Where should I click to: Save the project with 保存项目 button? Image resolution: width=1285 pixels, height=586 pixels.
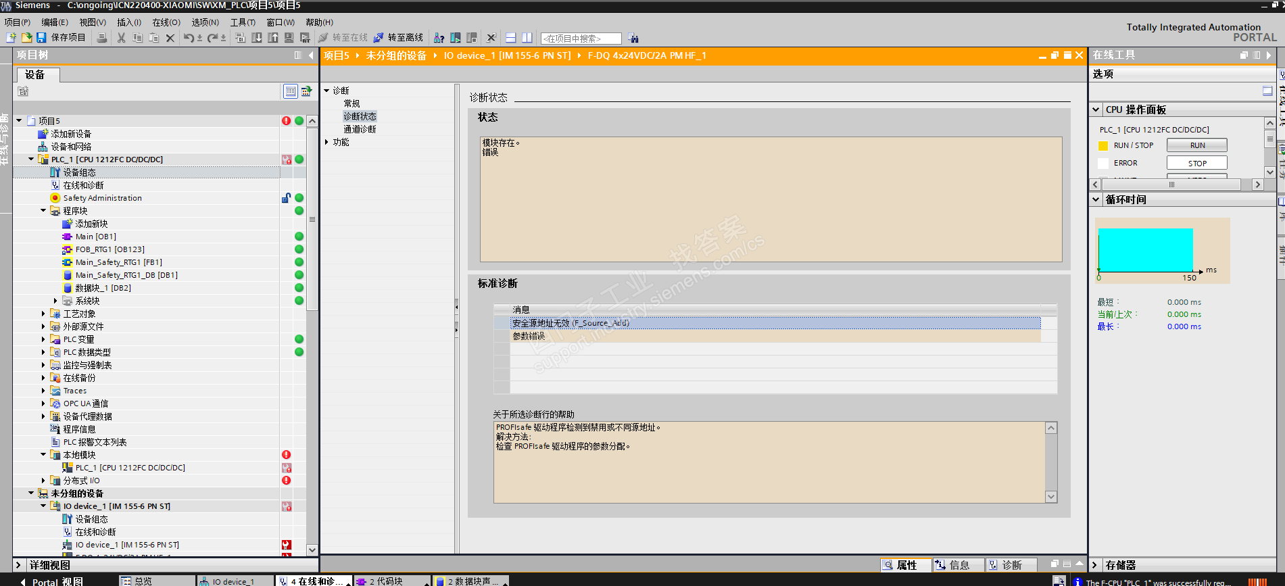(61, 38)
